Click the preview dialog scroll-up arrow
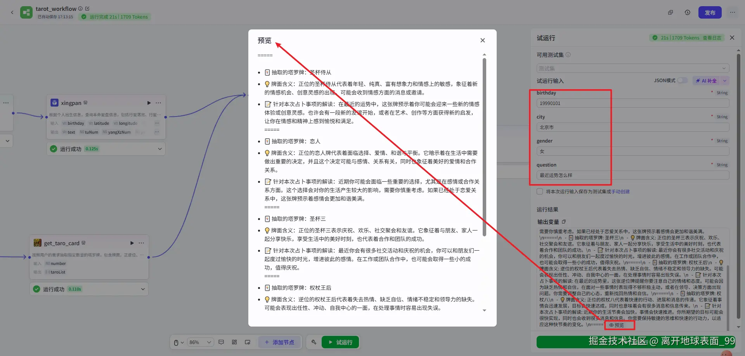745x356 pixels. [x=484, y=55]
